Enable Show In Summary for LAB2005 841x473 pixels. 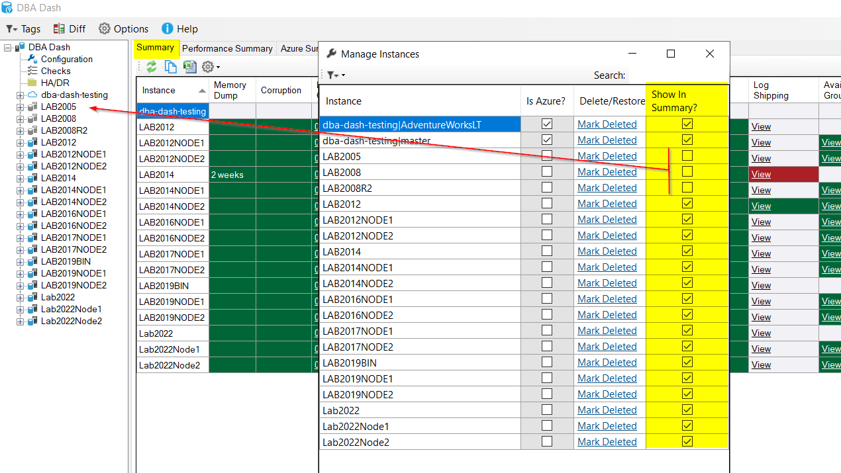tap(687, 155)
